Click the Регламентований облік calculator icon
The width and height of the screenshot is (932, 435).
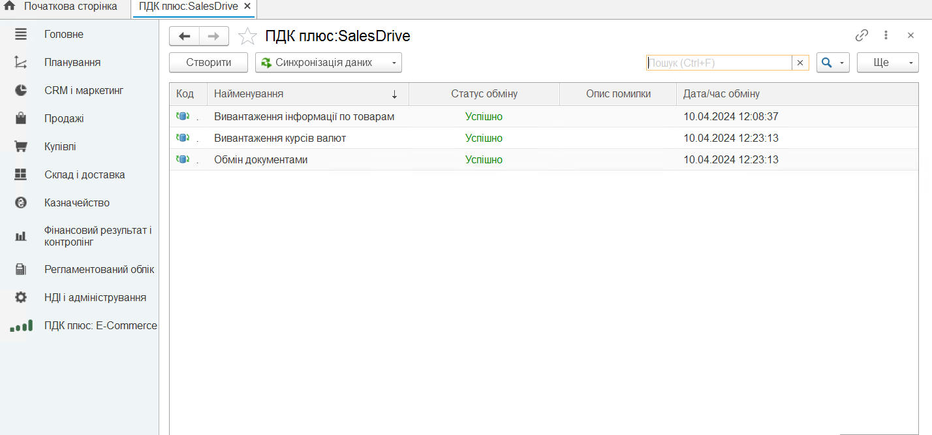click(x=21, y=269)
